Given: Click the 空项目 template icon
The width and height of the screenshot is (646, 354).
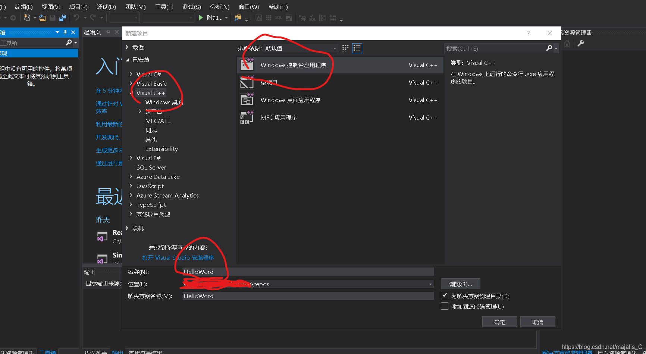Looking at the screenshot, I should click(247, 82).
